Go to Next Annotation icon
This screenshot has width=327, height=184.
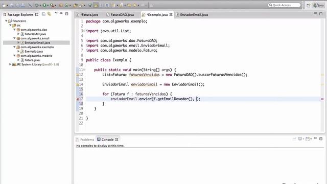(x=113, y=6)
